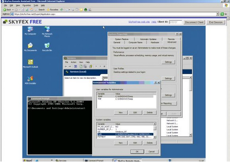Switch to Automatic Updates tab

[x=148, y=39]
